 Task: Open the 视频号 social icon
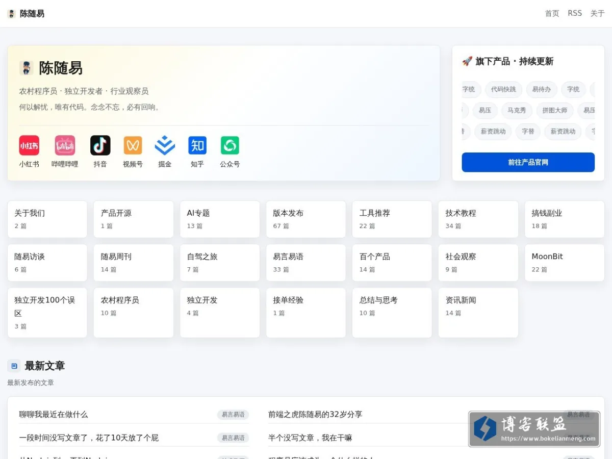133,145
